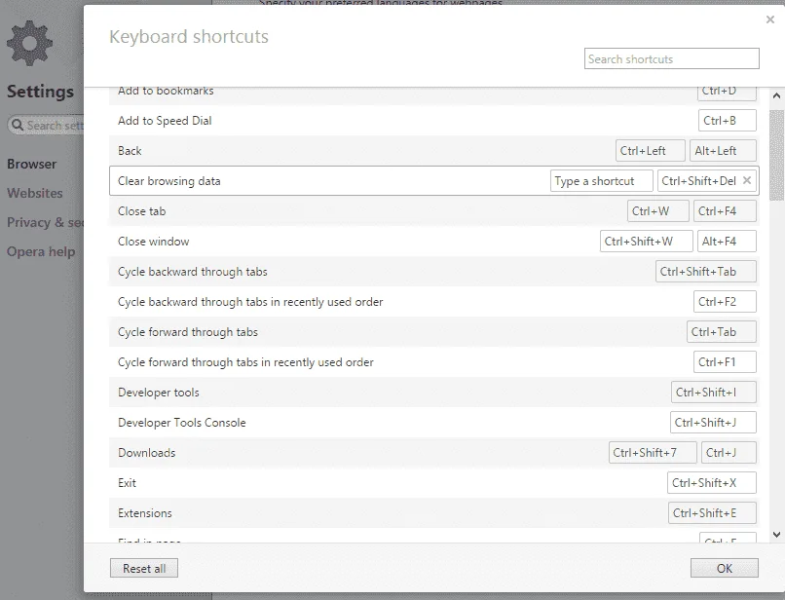Select the Alt+F4 Close window shortcut
The height and width of the screenshot is (600, 785).
(727, 242)
